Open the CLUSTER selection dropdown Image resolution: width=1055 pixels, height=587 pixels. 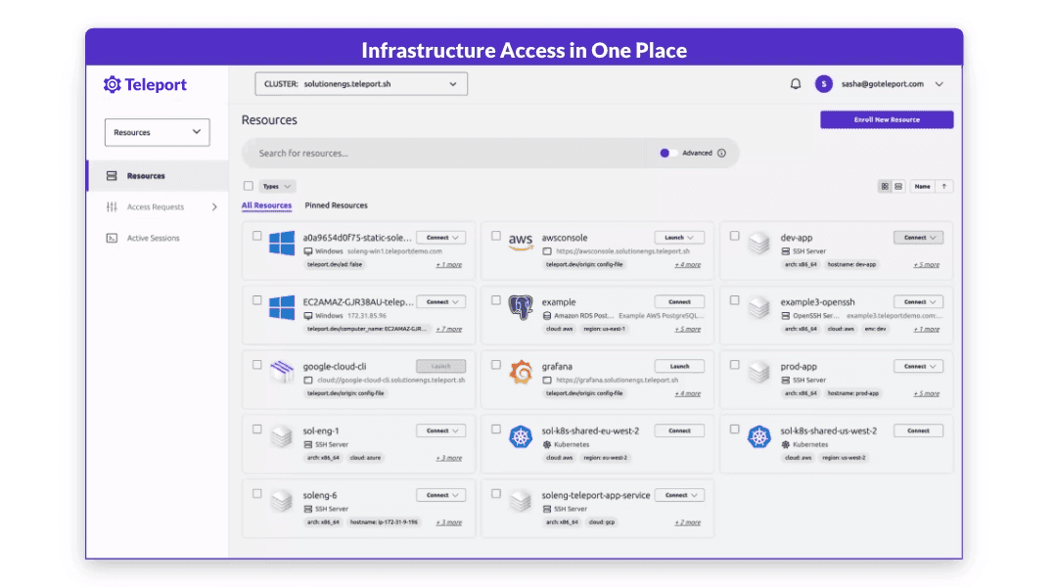(x=360, y=84)
